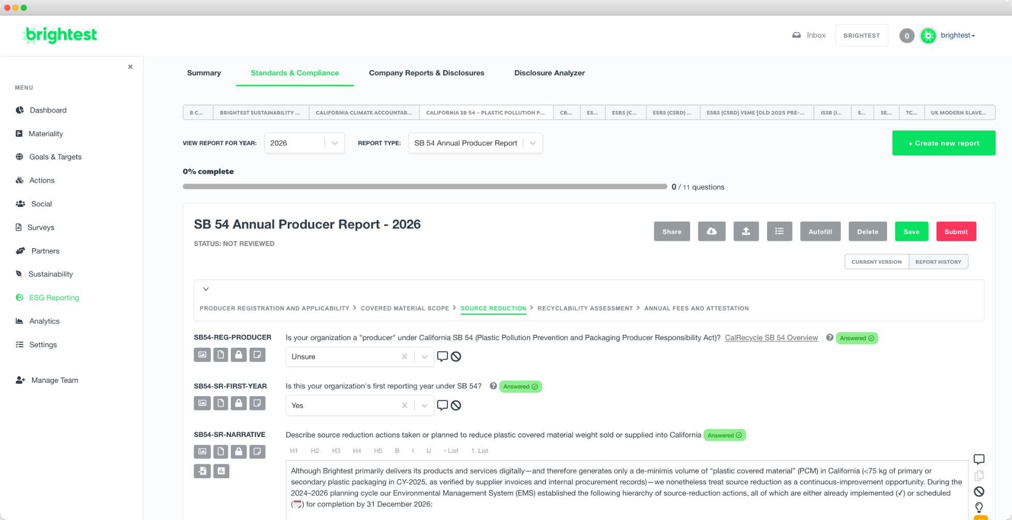
Task: Click the Delete report button
Action: click(x=868, y=232)
